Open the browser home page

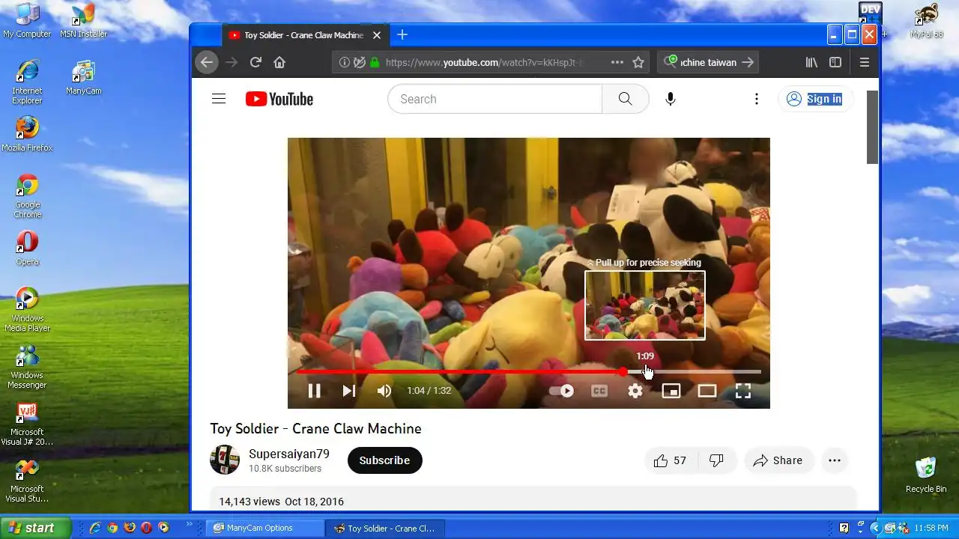(279, 62)
